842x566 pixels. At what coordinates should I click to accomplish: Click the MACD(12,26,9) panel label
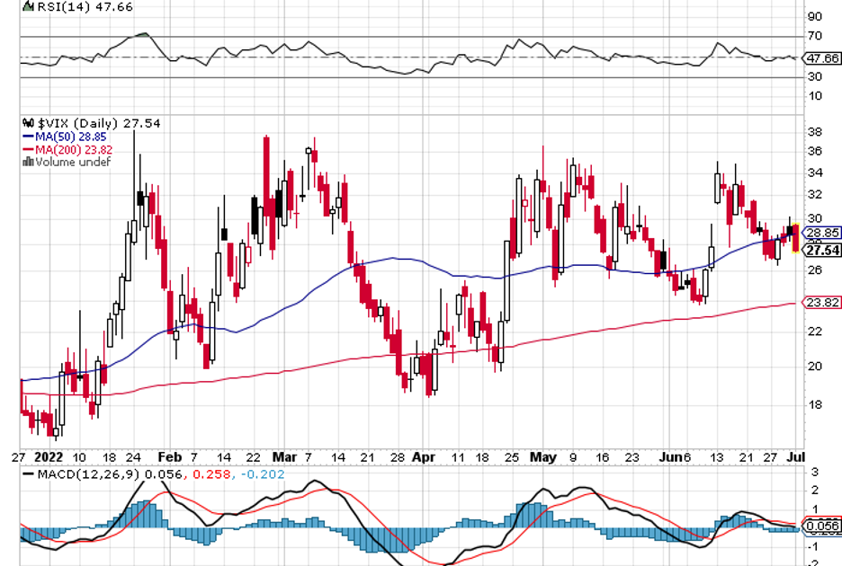85,473
